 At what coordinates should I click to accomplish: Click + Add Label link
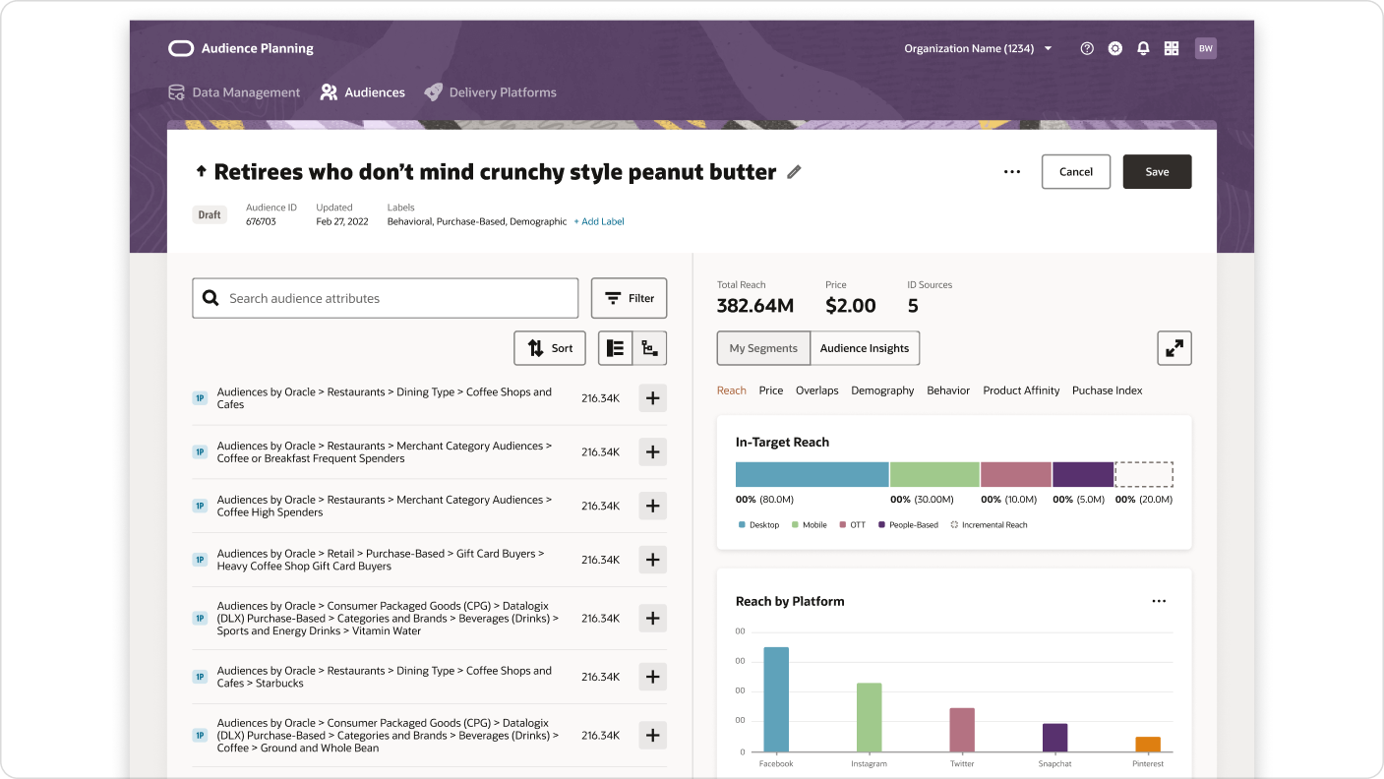tap(599, 221)
